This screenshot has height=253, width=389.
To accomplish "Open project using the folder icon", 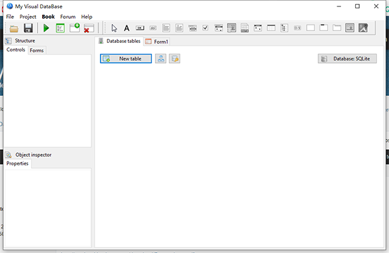I will tap(14, 28).
